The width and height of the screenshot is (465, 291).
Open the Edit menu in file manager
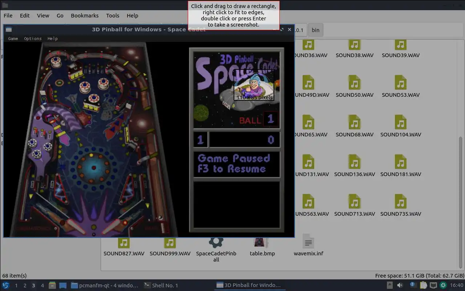[x=25, y=16]
